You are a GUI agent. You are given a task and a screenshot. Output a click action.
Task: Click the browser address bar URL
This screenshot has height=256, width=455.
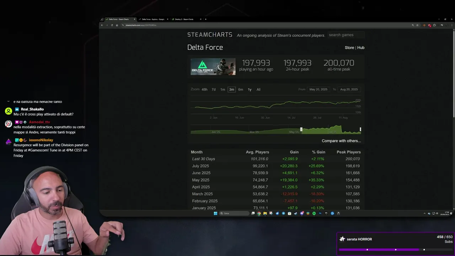141,25
